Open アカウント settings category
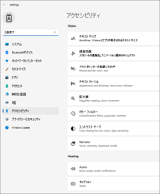 [x=30, y=86]
